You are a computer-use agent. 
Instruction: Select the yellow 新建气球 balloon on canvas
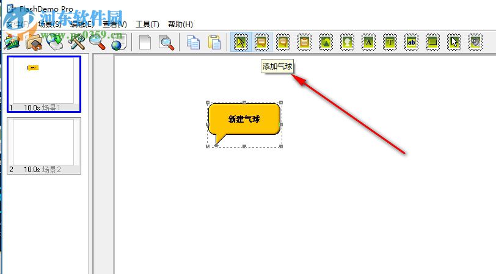coord(244,119)
